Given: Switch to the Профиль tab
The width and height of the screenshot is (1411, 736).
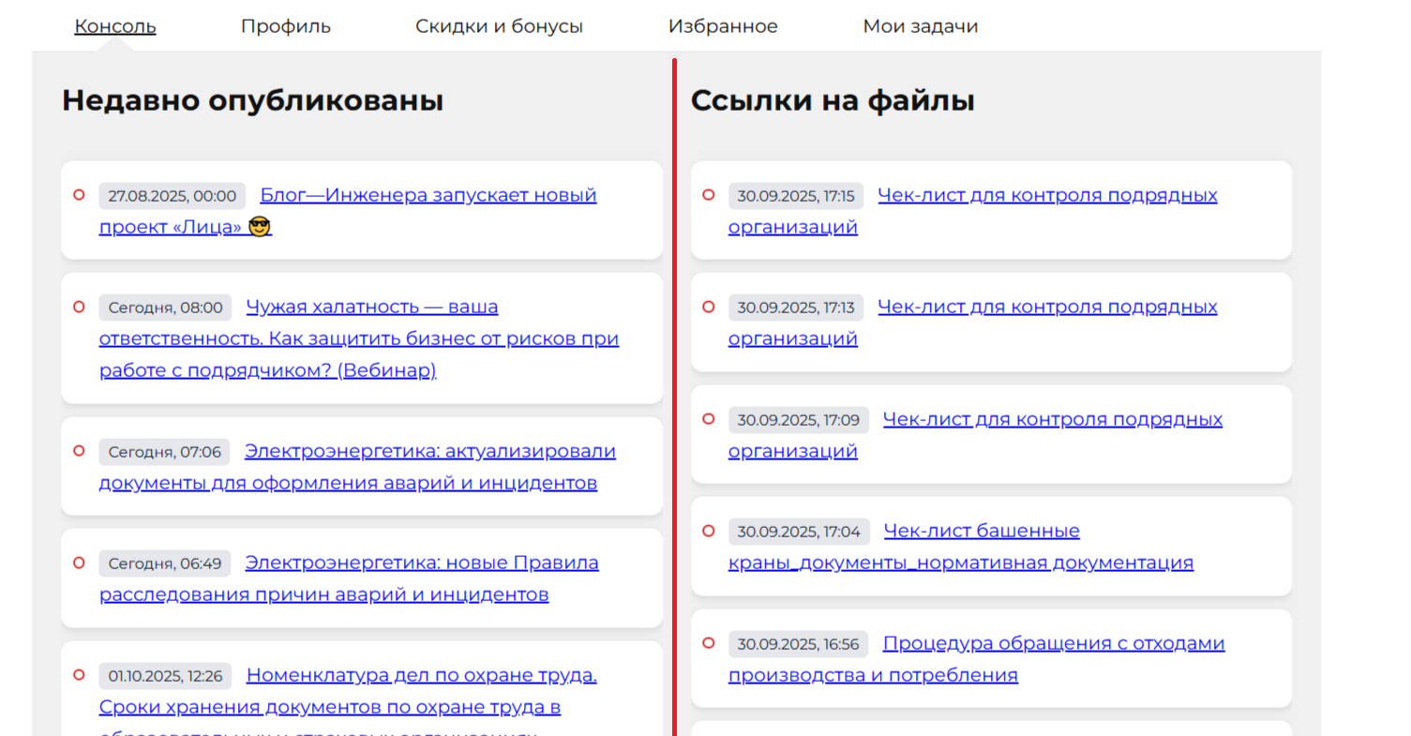Looking at the screenshot, I should 285,26.
